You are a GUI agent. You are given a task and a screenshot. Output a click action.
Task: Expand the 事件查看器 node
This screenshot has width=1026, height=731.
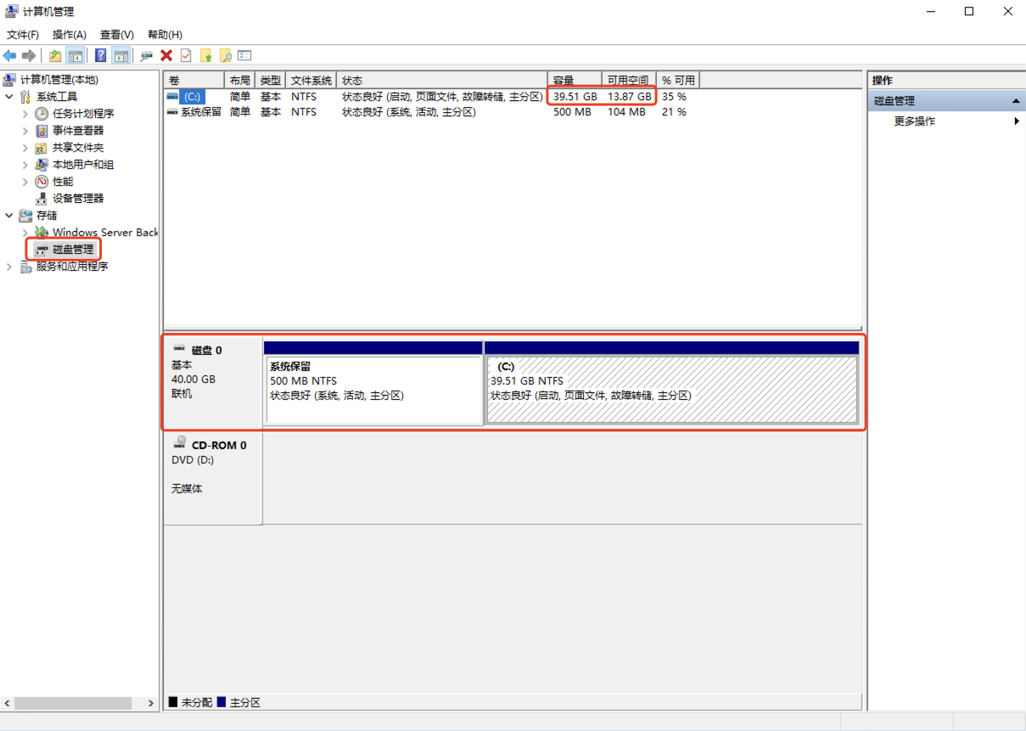point(25,131)
